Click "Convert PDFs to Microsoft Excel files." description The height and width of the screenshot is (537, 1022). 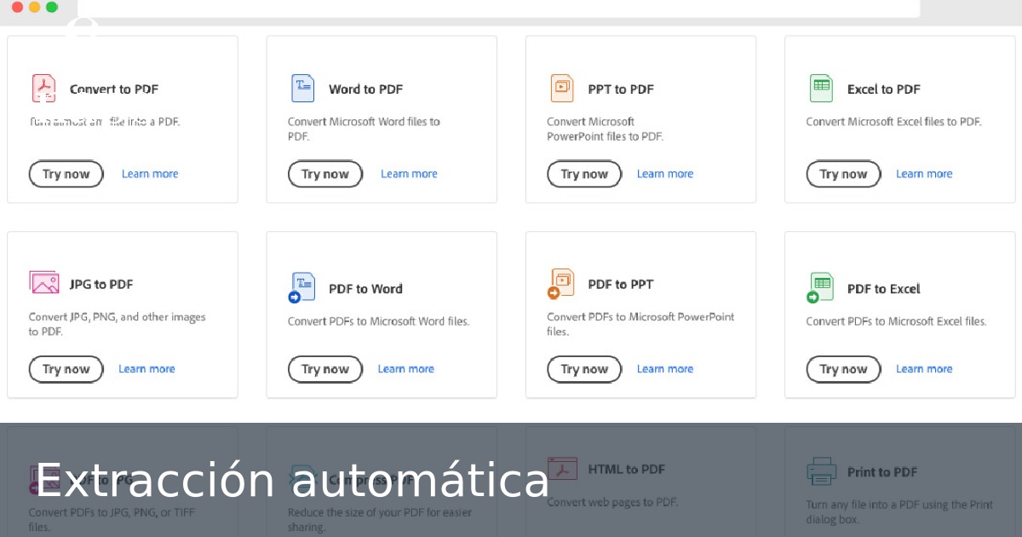[x=897, y=321]
